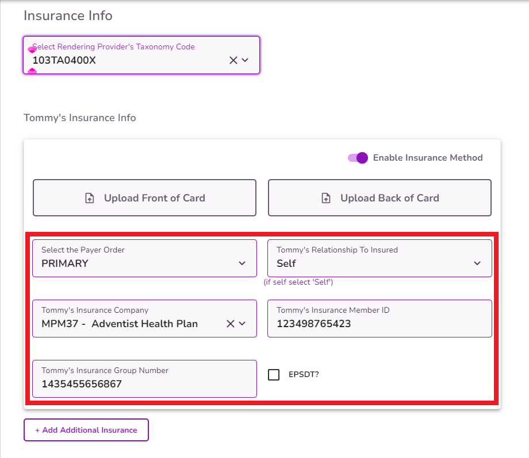Select the Tommy's Insurance Info section header
Viewport: 529px width, 458px height.
click(79, 118)
